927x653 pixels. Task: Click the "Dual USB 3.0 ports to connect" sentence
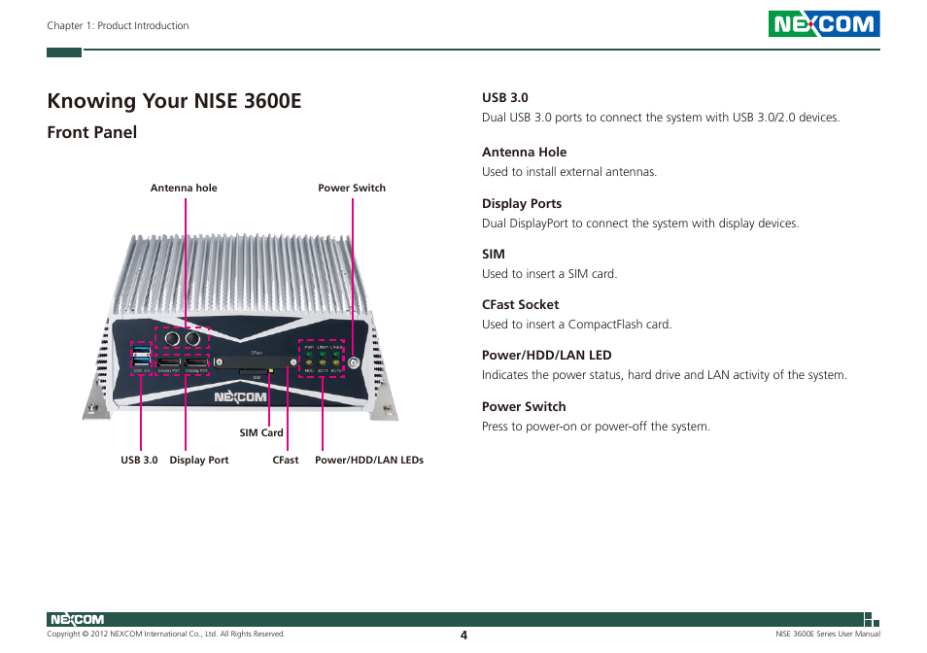pos(661,117)
